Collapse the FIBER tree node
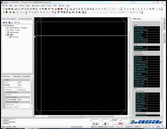 pos(5,34)
